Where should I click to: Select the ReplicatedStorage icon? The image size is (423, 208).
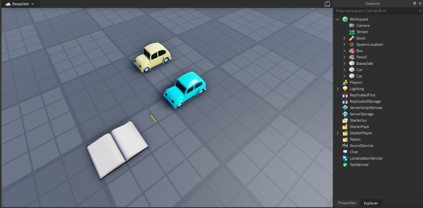(345, 101)
